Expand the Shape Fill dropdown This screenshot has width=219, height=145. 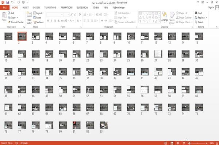pos(182,13)
